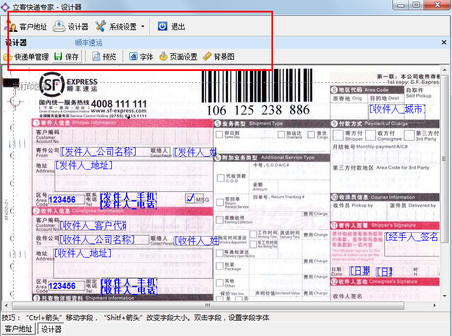This screenshot has height=336, width=452.
Task: Switch to the 客户地址 bottom tab
Action: coord(18,329)
